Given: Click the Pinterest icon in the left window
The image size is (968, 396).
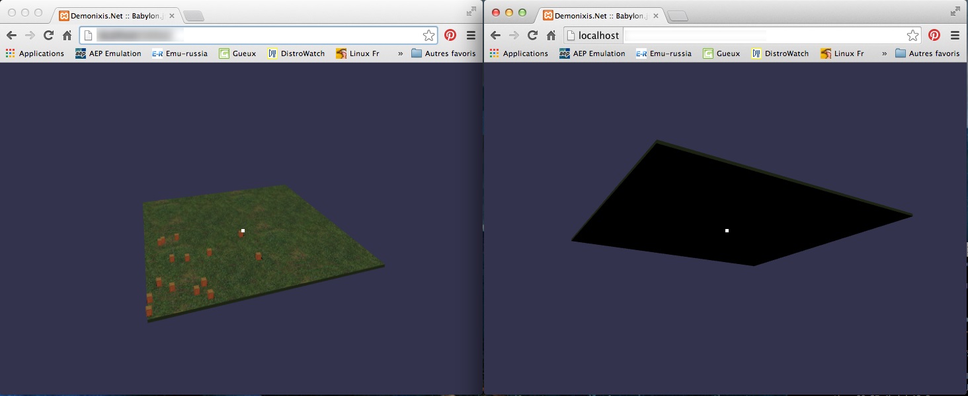Looking at the screenshot, I should [x=450, y=36].
